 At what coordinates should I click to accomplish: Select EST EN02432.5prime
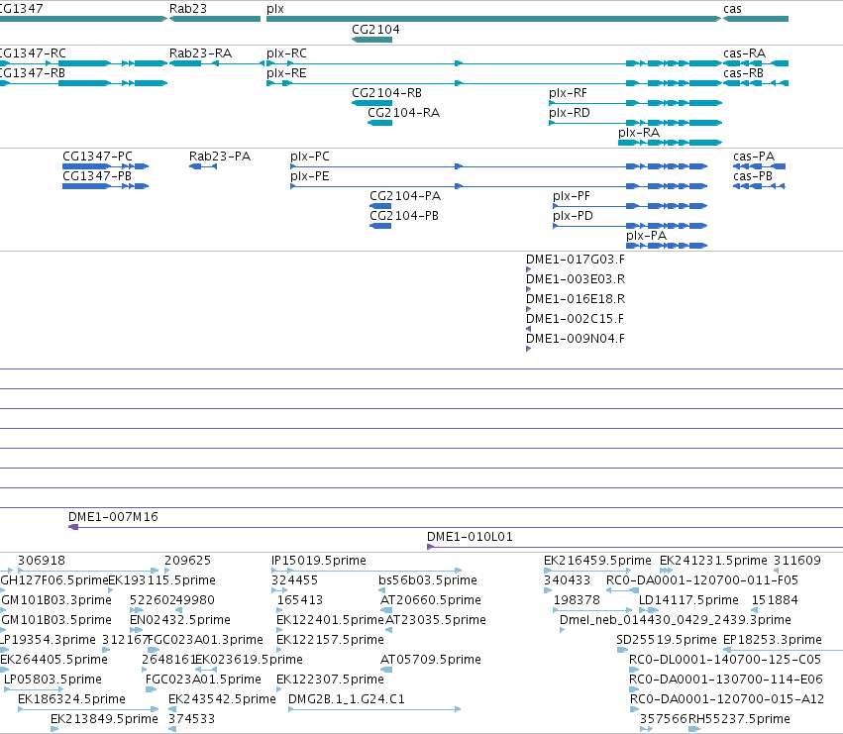click(x=180, y=620)
